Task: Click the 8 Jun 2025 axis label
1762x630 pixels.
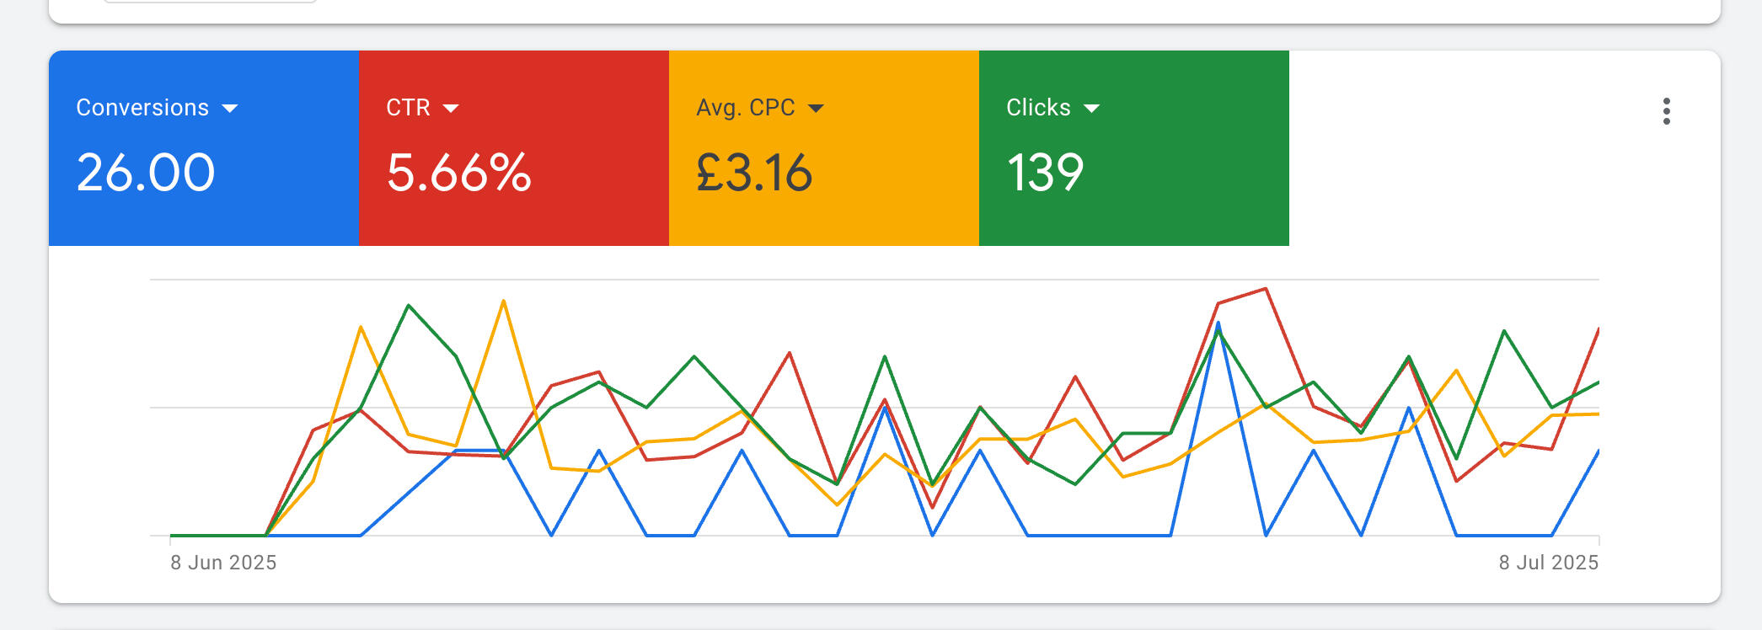Action: point(223,563)
